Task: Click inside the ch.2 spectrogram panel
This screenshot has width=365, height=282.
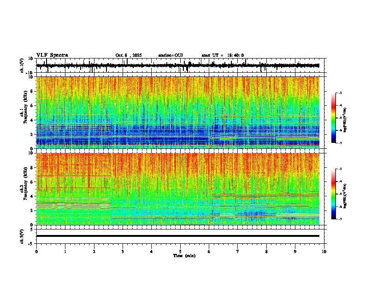Action: (178, 189)
